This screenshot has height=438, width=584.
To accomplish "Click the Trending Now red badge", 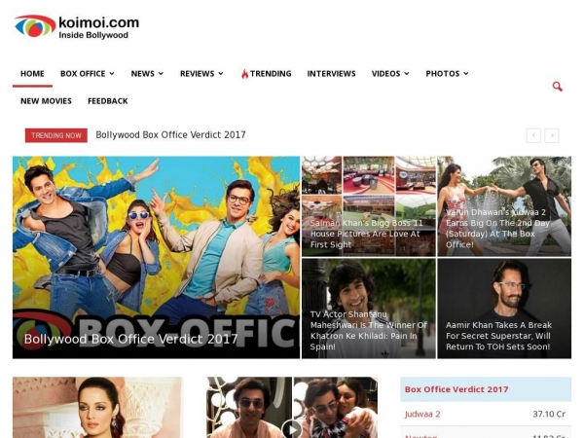I will 56,135.
